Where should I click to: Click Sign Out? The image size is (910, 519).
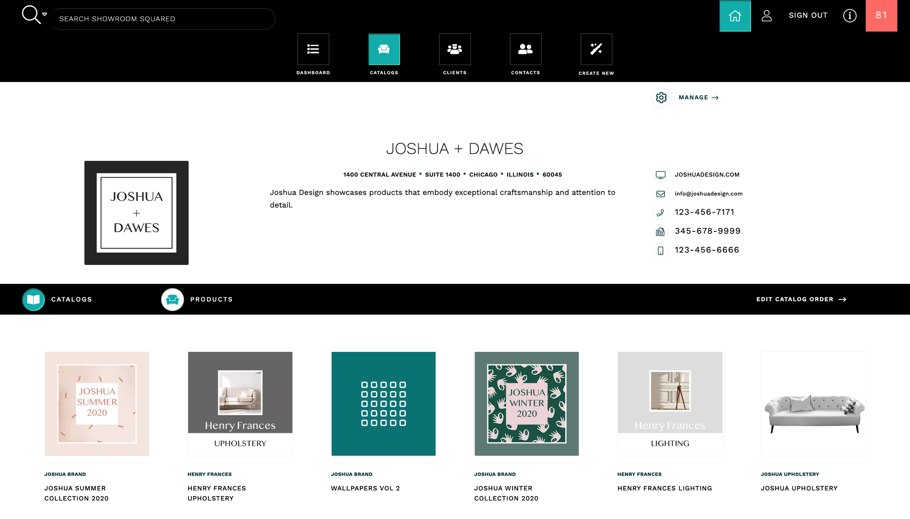tap(808, 15)
